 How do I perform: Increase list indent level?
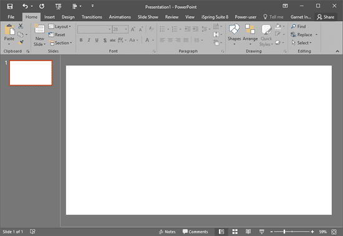(x=195, y=29)
